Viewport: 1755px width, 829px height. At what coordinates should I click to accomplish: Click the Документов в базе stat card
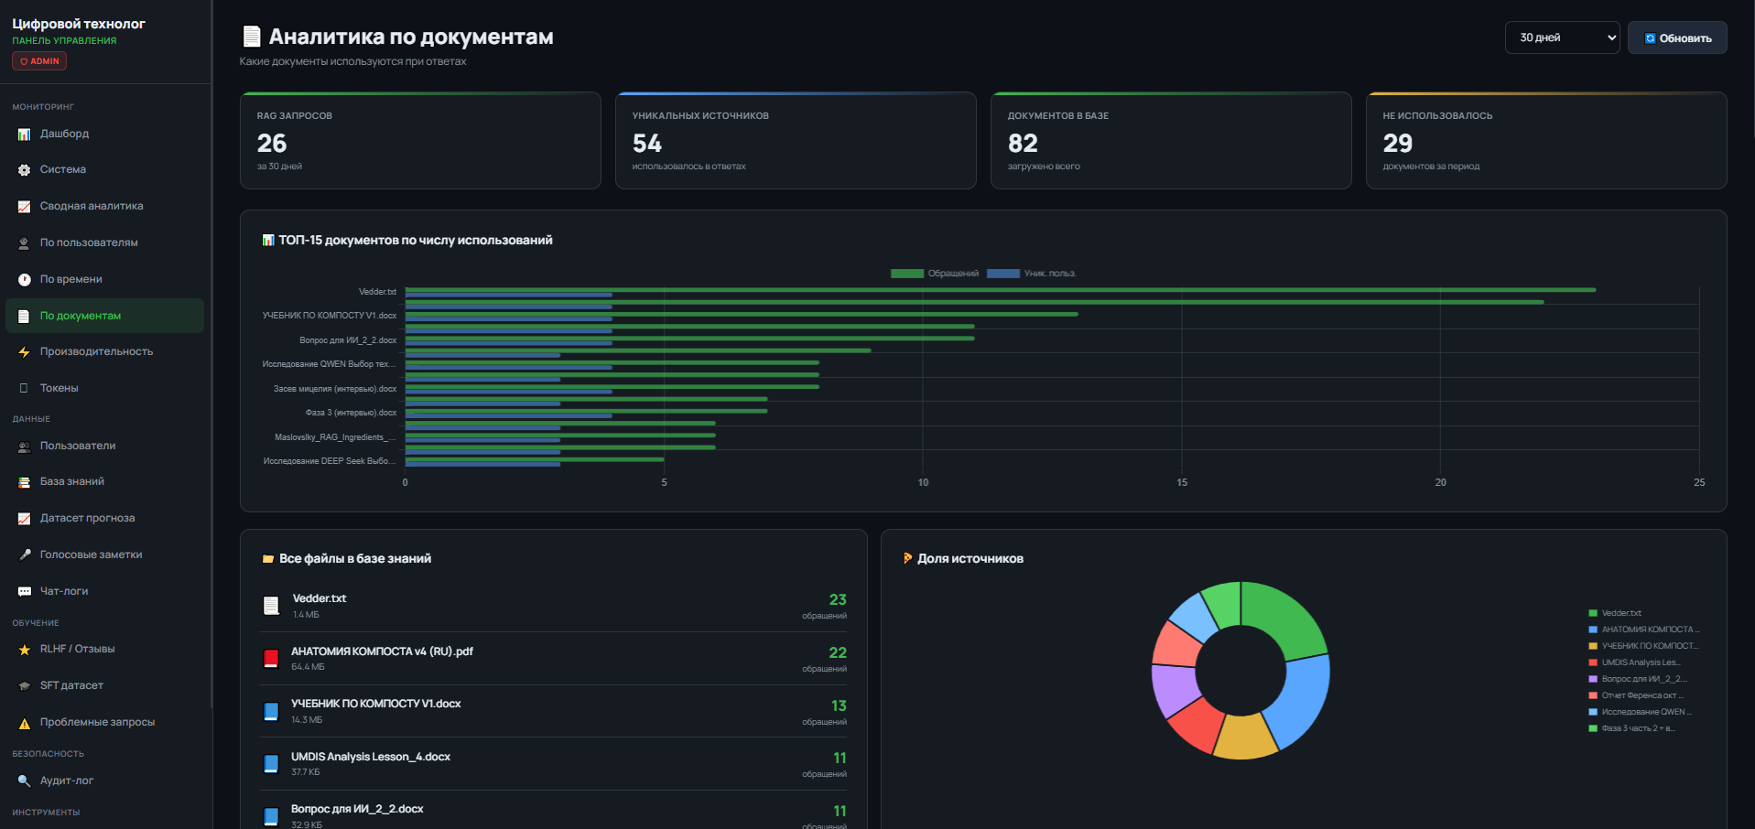pos(1171,140)
